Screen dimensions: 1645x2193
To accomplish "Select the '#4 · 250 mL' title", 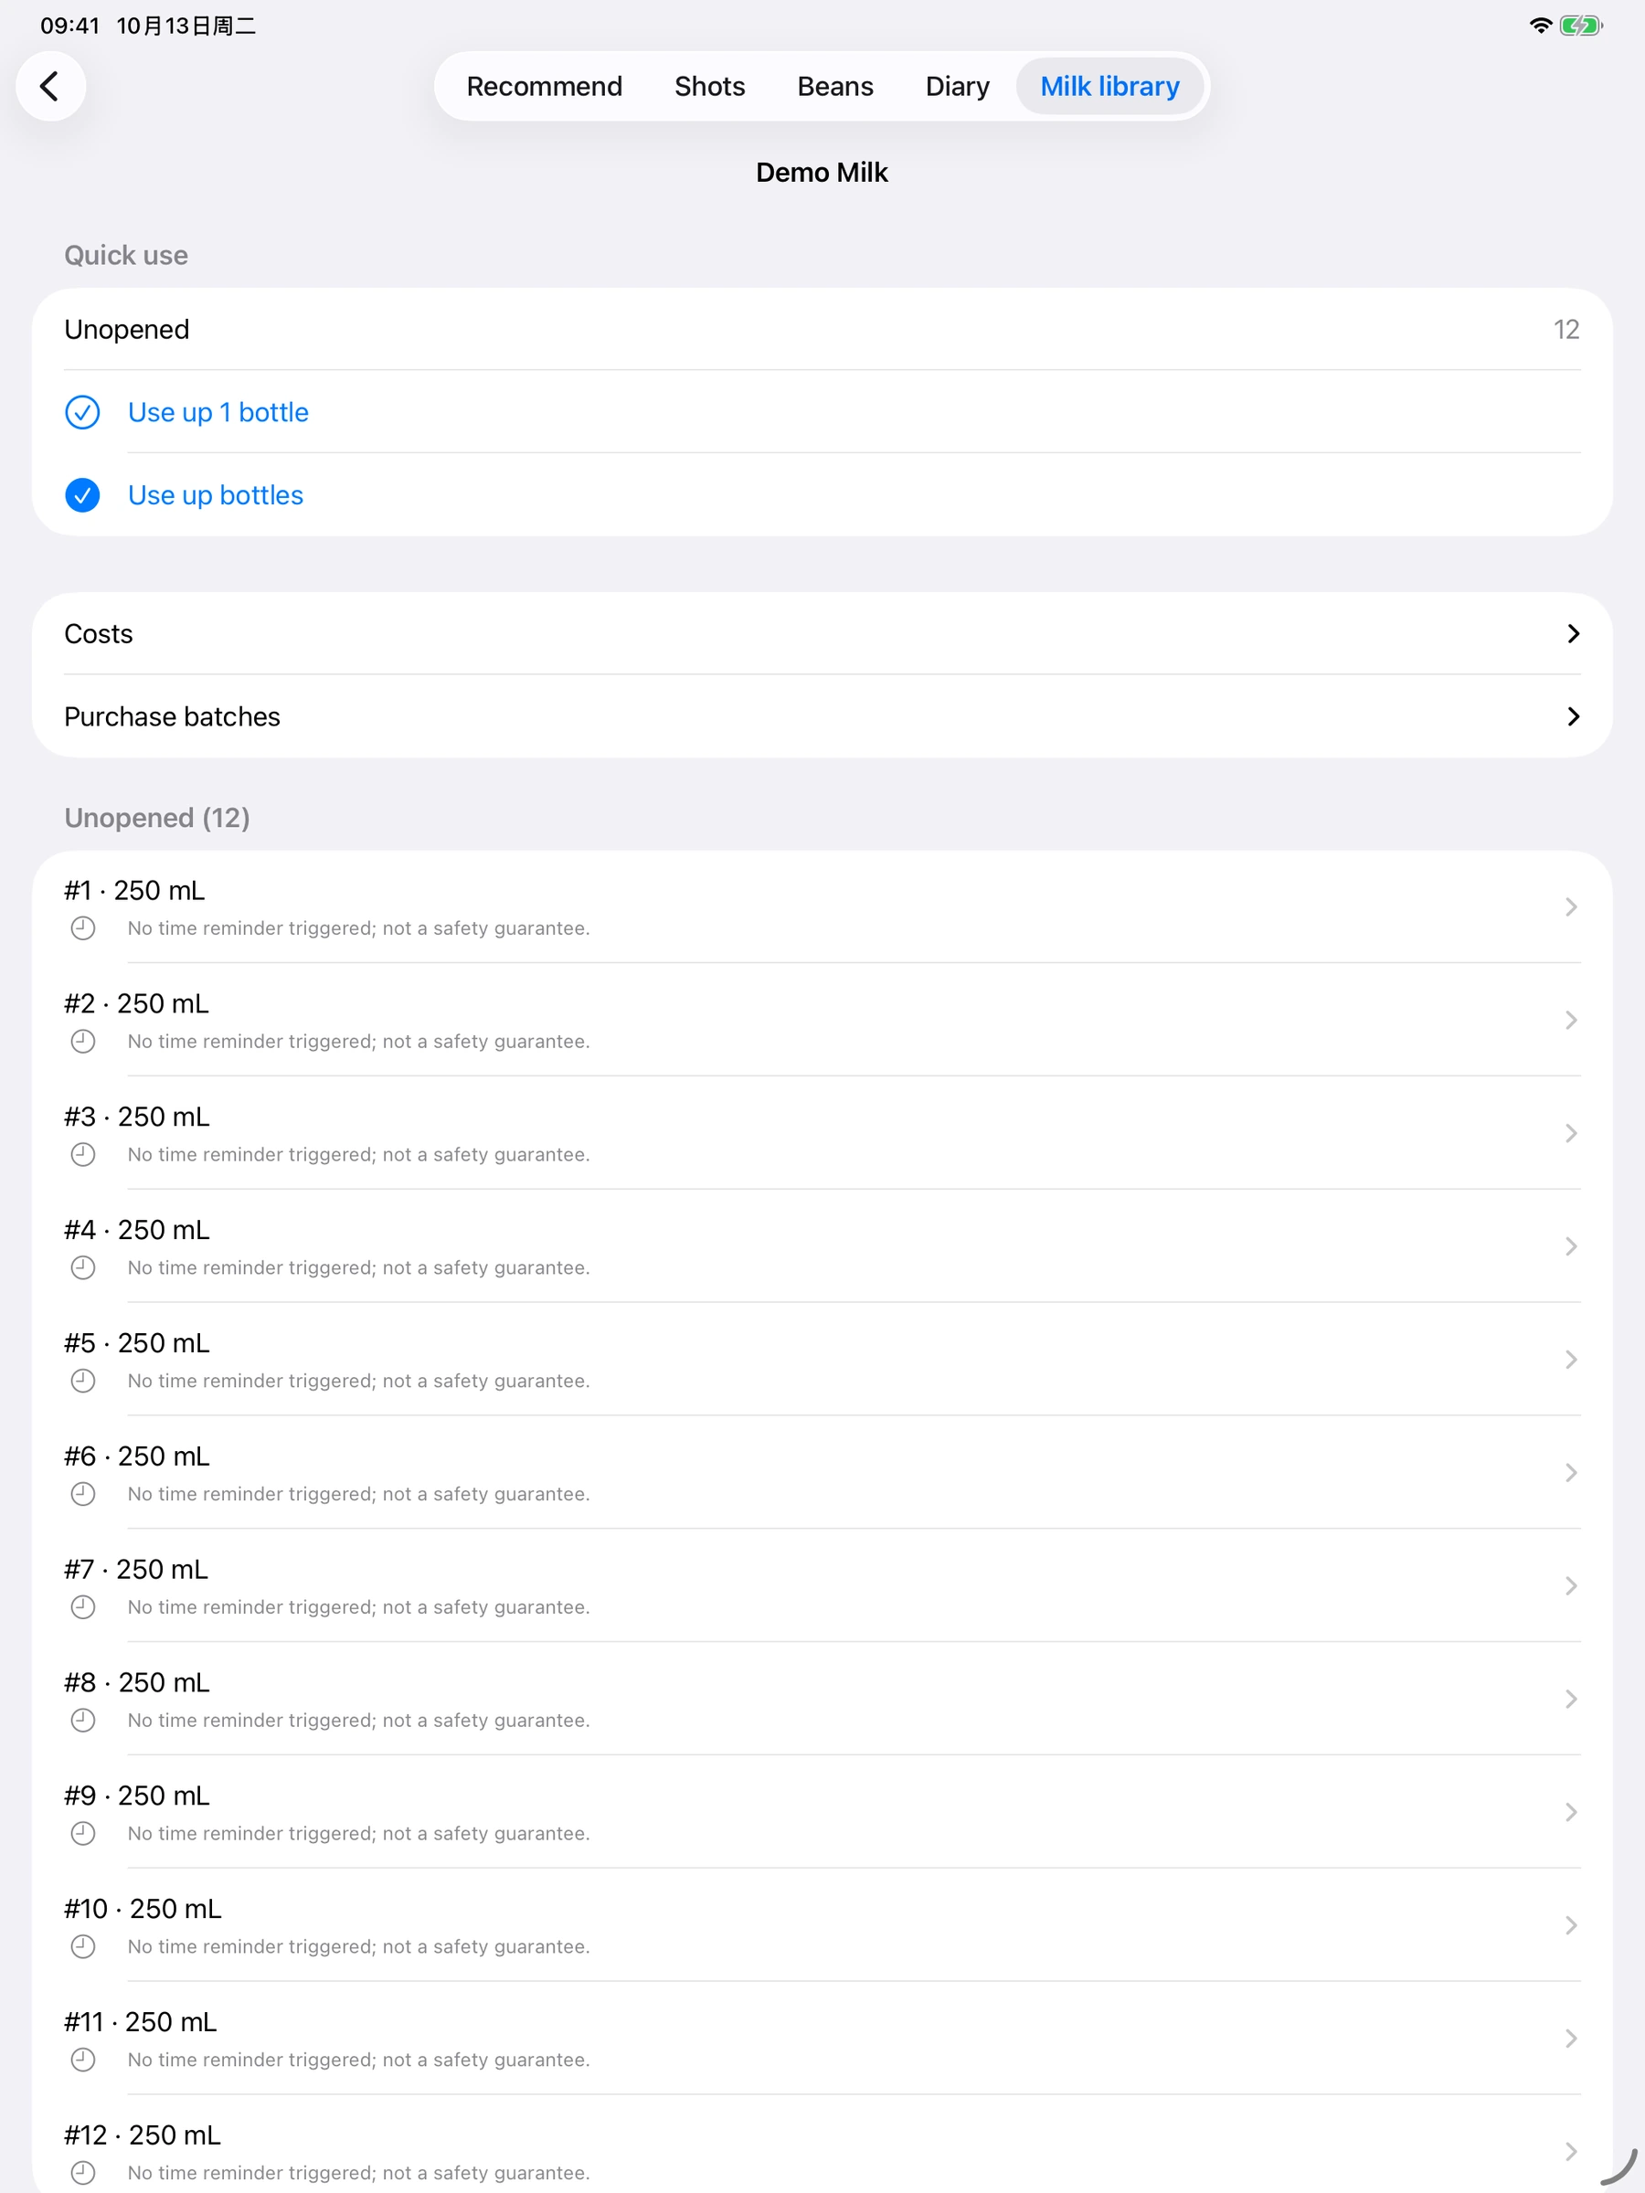I will (x=137, y=1229).
